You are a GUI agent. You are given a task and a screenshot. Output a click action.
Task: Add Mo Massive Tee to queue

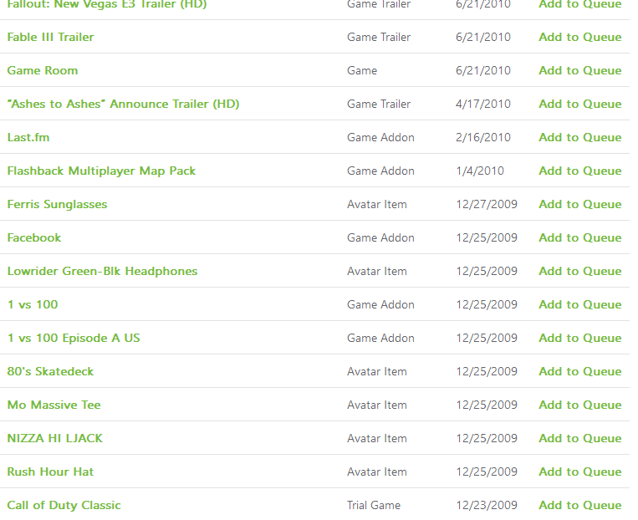[x=580, y=405]
